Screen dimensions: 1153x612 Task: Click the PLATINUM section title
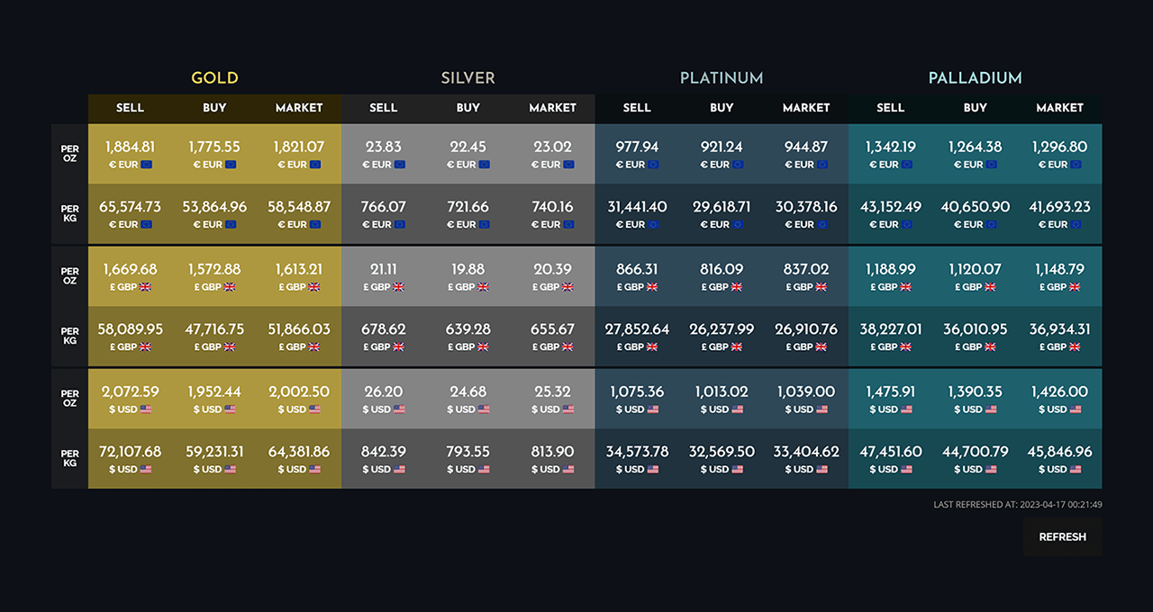[x=722, y=78]
